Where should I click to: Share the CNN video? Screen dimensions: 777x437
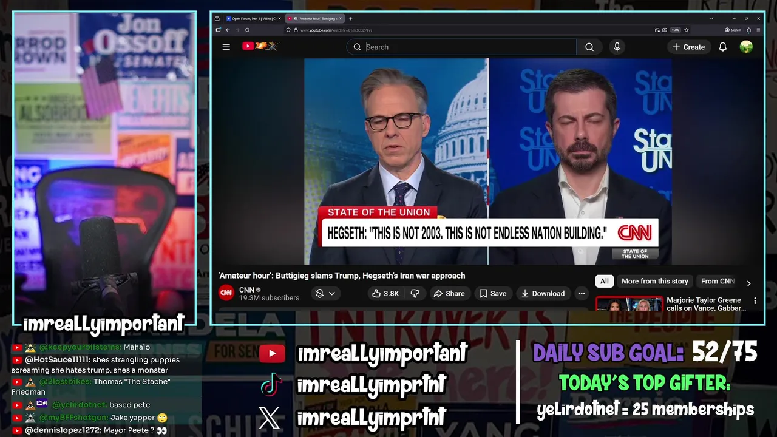[x=449, y=293]
